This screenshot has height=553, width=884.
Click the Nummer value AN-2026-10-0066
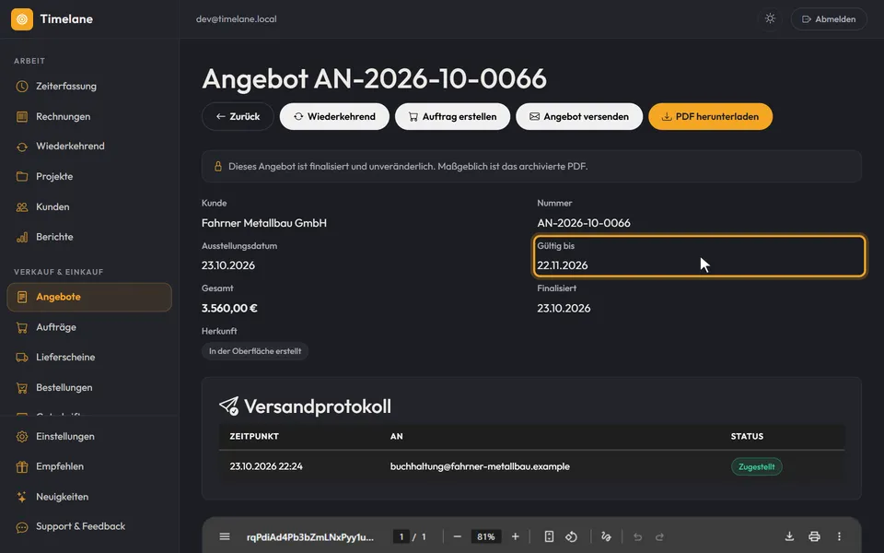[584, 223]
